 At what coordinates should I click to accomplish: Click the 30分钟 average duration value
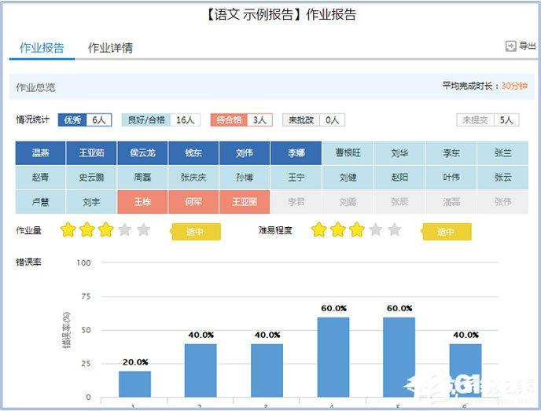(x=514, y=86)
